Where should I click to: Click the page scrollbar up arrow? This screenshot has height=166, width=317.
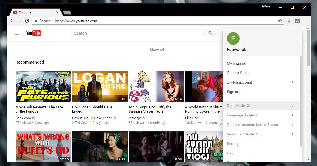pos(308,28)
